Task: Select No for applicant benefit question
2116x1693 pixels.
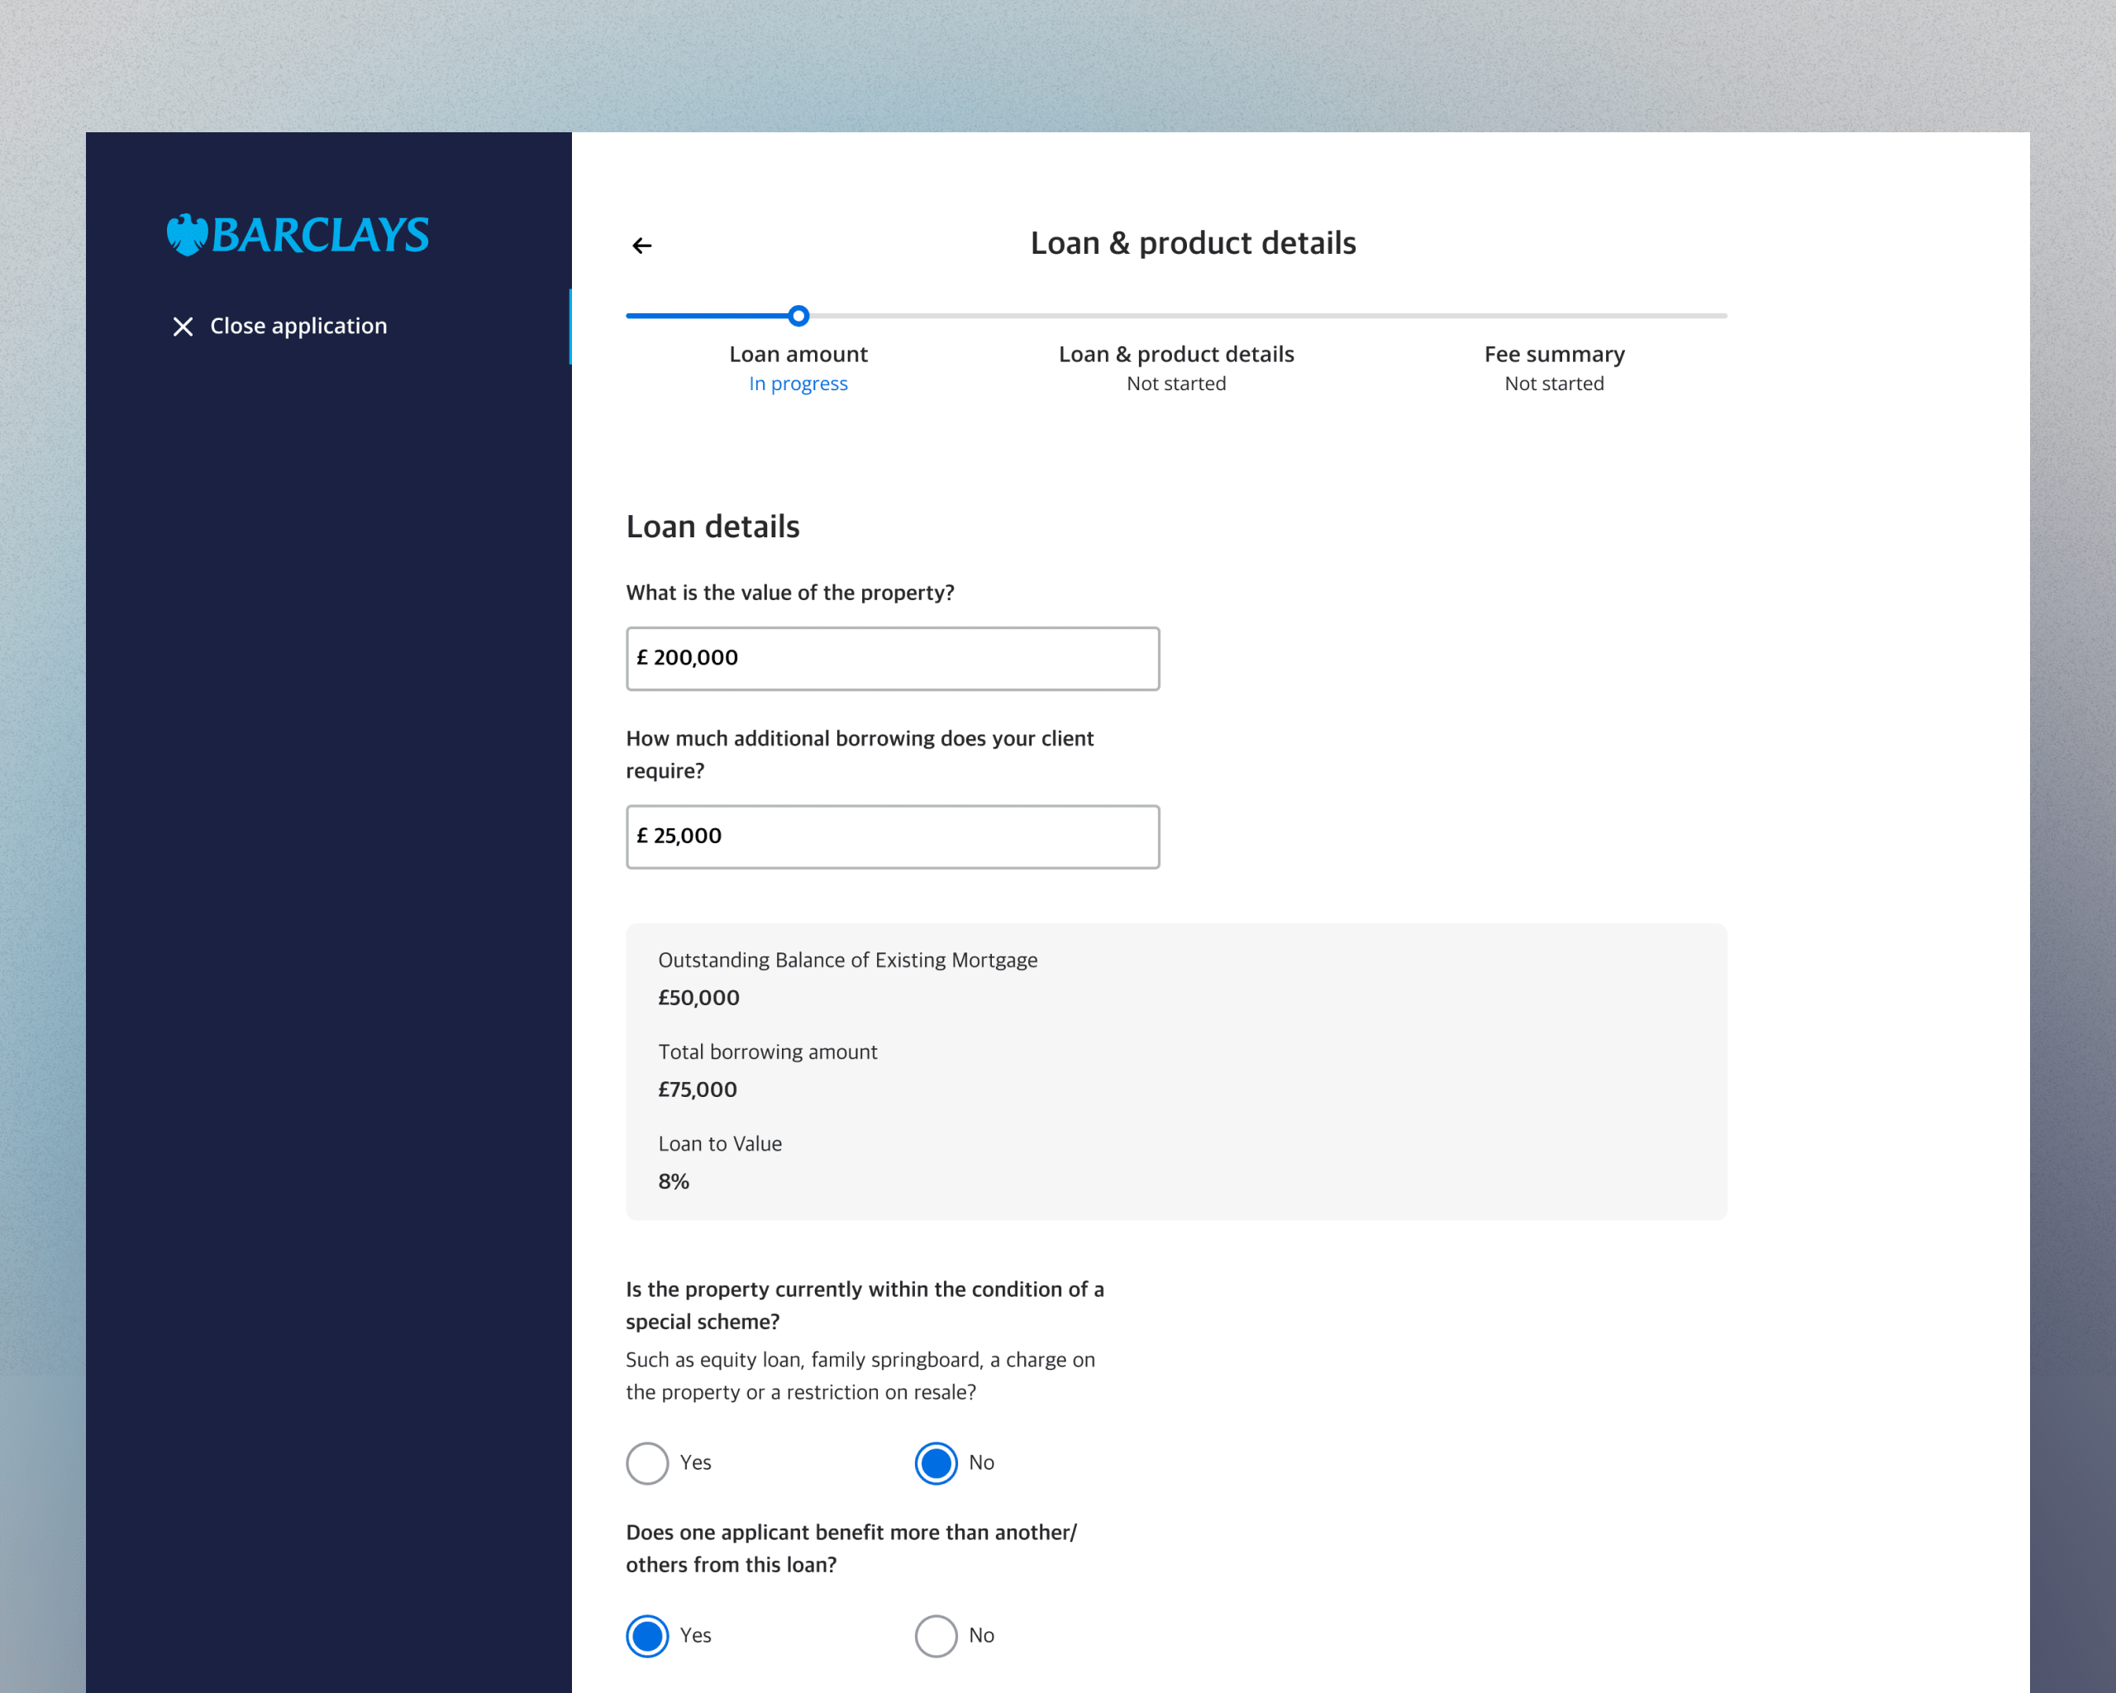Action: click(936, 1636)
